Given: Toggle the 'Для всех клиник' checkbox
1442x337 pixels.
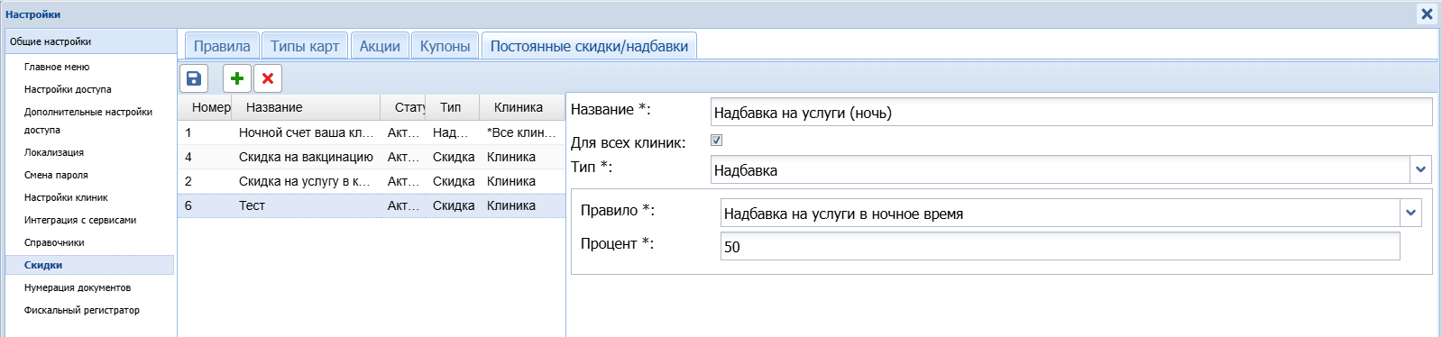Looking at the screenshot, I should point(716,140).
